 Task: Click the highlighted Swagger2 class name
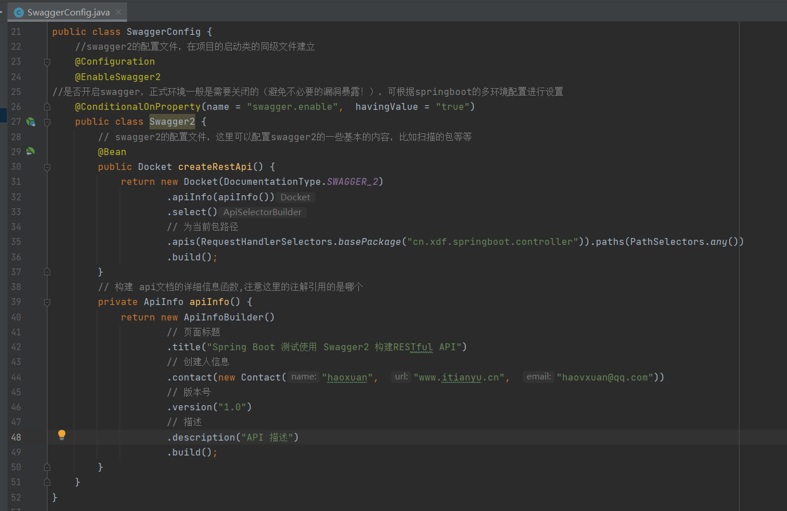click(172, 121)
